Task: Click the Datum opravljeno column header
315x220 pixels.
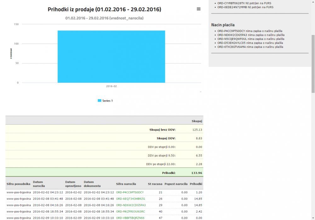Action: coord(73,184)
